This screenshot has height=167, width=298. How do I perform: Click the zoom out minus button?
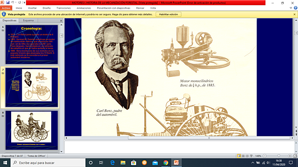click(x=264, y=156)
